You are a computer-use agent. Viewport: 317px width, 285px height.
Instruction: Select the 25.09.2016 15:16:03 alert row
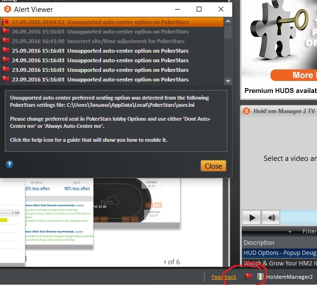coord(112,51)
